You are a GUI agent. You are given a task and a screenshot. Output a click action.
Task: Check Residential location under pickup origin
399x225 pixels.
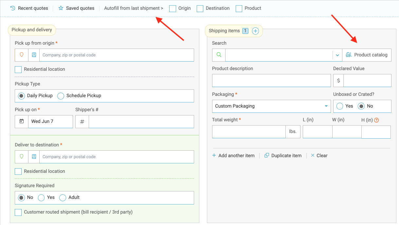[18, 69]
